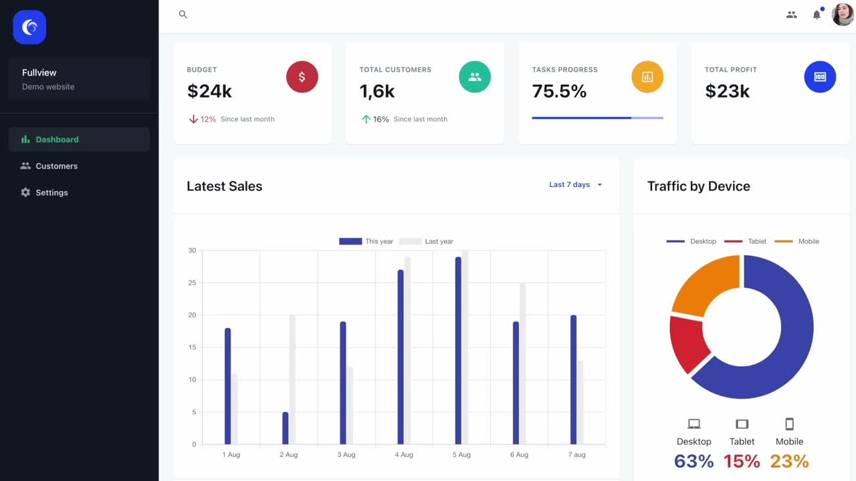Screen dimensions: 856x481
Task: Click the blue Total Profit money icon
Action: (819, 77)
